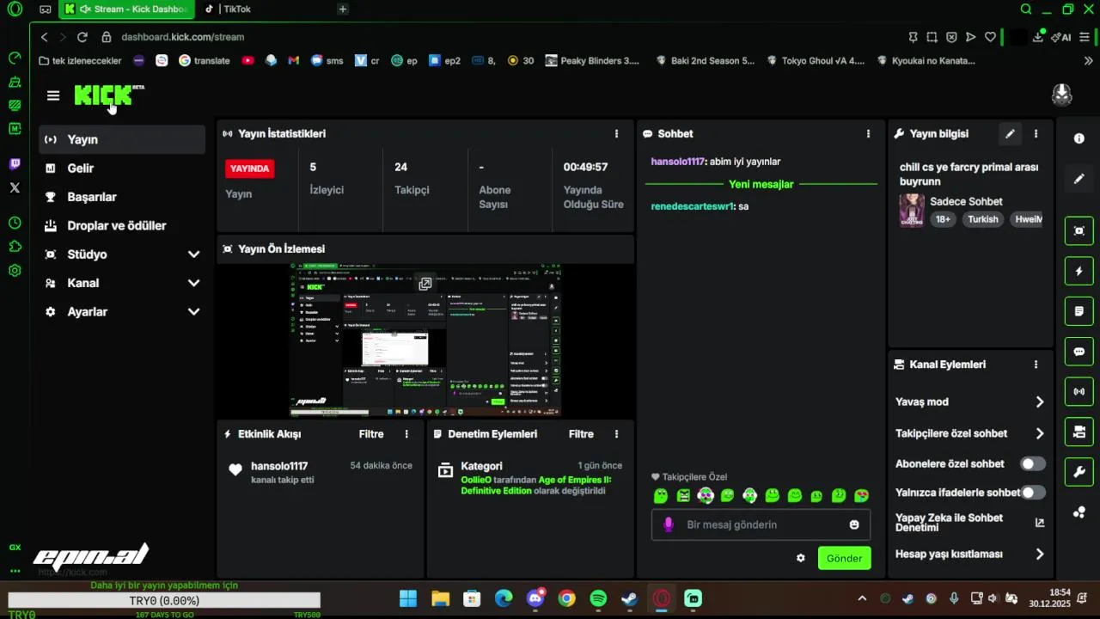The width and height of the screenshot is (1100, 619).
Task: Click the renedescarteswr1 username in chat
Action: [693, 206]
